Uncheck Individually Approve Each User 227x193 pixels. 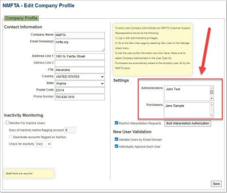pos(116,146)
